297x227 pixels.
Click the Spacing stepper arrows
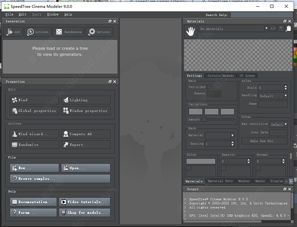233,143
